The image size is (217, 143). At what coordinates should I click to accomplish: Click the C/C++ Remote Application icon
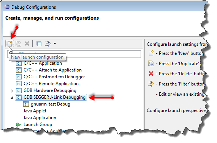click(19, 84)
